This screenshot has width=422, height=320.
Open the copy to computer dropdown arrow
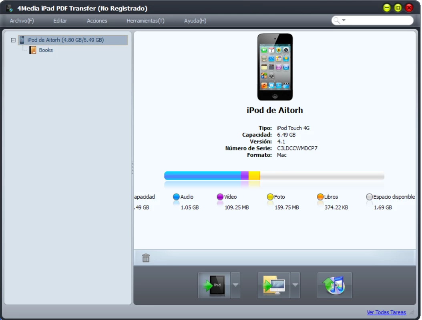click(295, 285)
